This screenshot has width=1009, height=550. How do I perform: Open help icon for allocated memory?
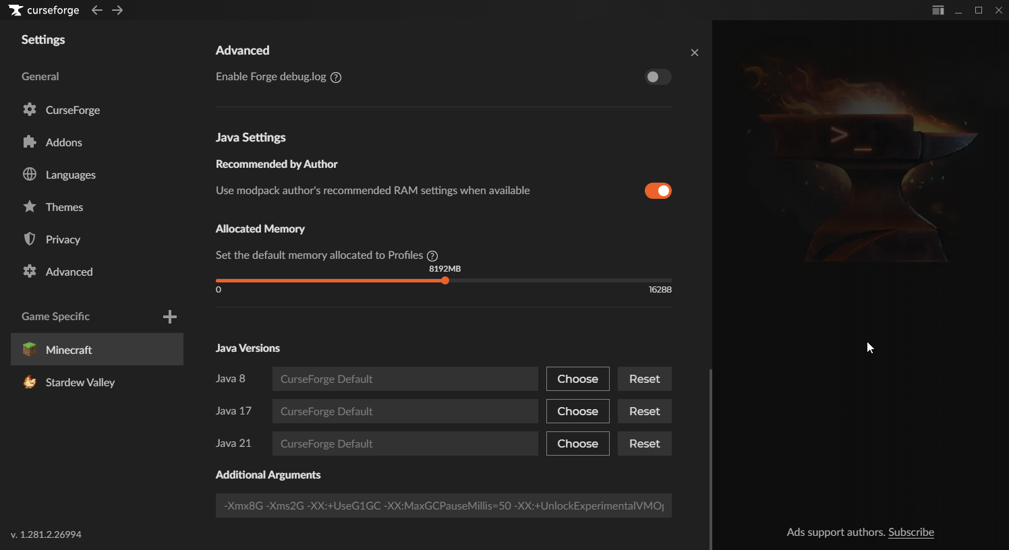[x=432, y=256]
